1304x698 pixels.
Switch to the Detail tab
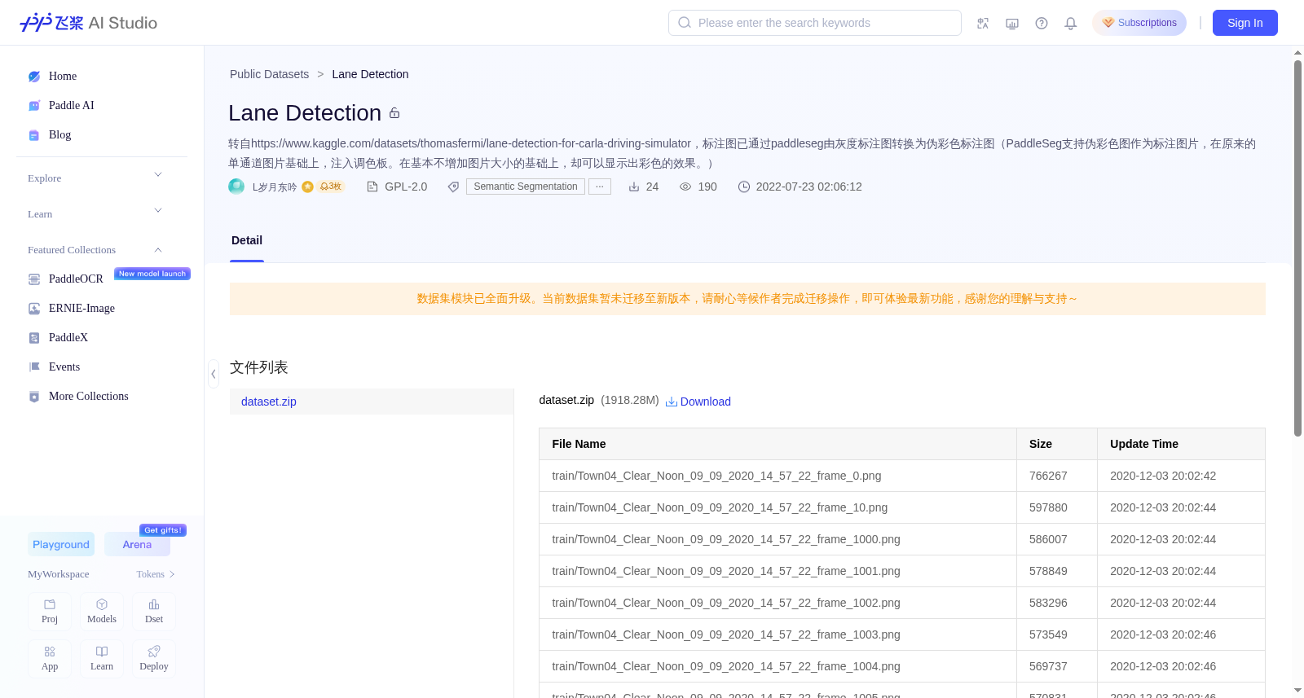247,240
